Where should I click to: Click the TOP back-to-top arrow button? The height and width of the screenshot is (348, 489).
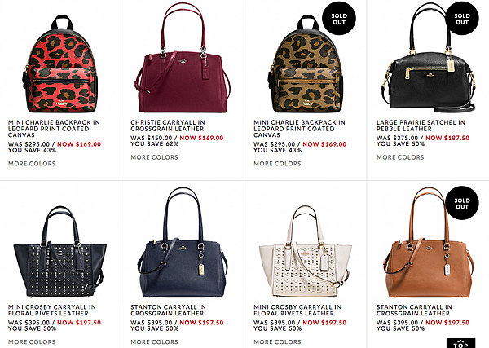click(x=460, y=343)
